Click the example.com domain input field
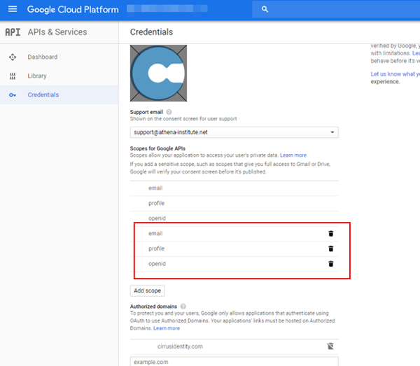Image resolution: width=420 pixels, height=366 pixels. [x=234, y=361]
